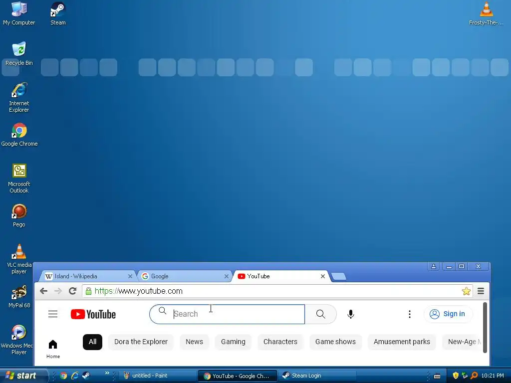Start voice search with microphone icon

(351, 314)
